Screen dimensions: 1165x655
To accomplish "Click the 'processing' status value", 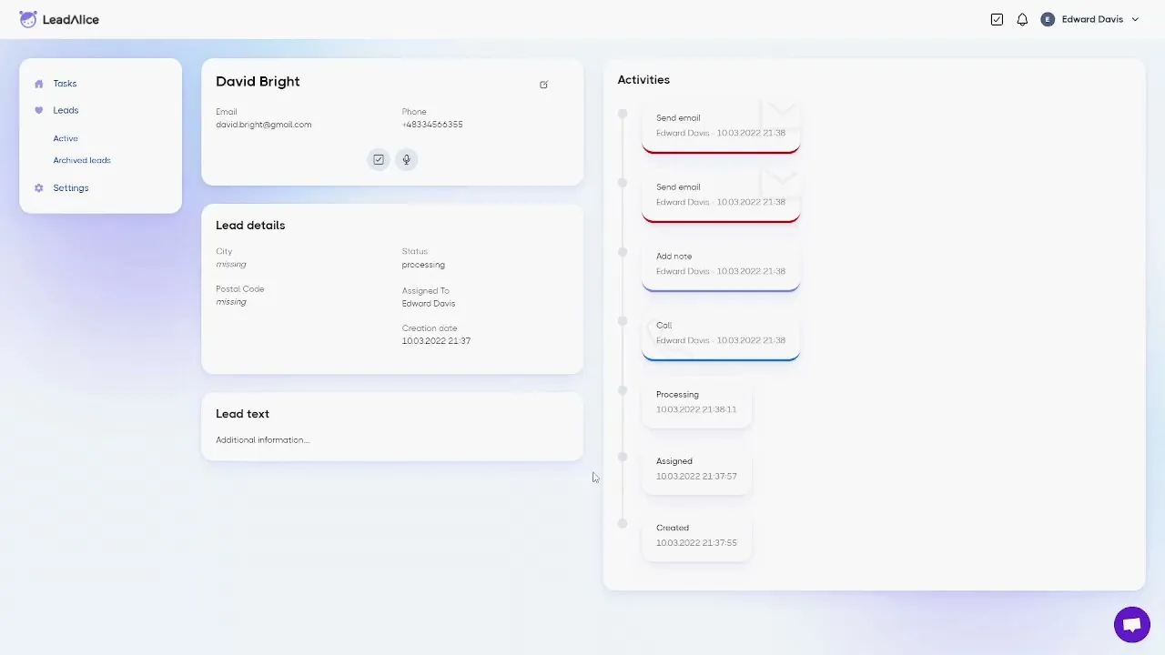I will click(x=423, y=265).
